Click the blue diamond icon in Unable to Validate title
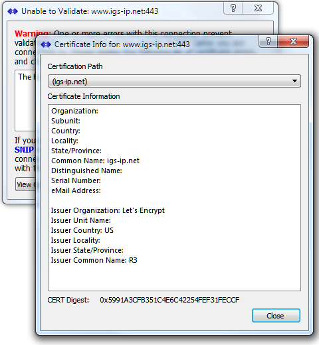The image size is (319, 345). (13, 11)
